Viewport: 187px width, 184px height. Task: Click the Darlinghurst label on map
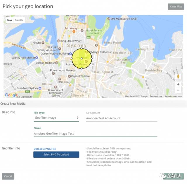coord(104,72)
